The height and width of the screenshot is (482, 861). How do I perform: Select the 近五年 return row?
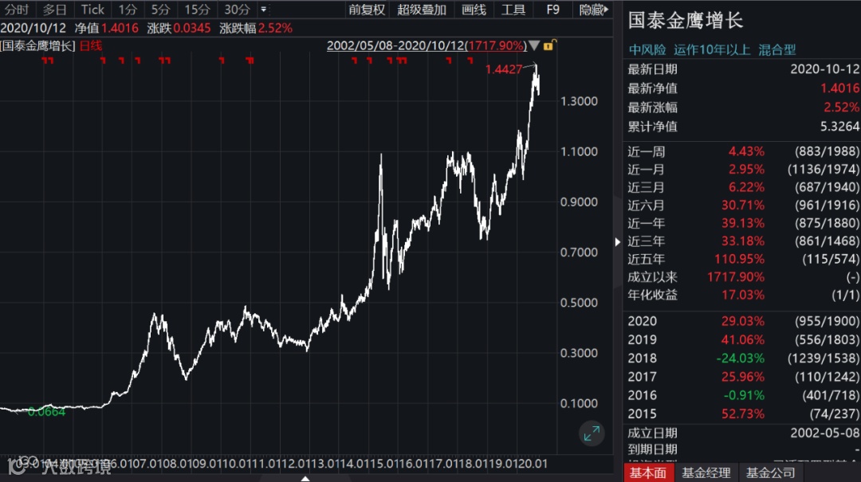tap(743, 259)
